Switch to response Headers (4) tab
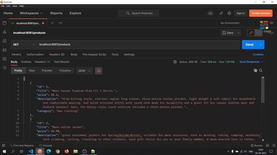Screen dimensions: 277x155 click(x=42, y=62)
